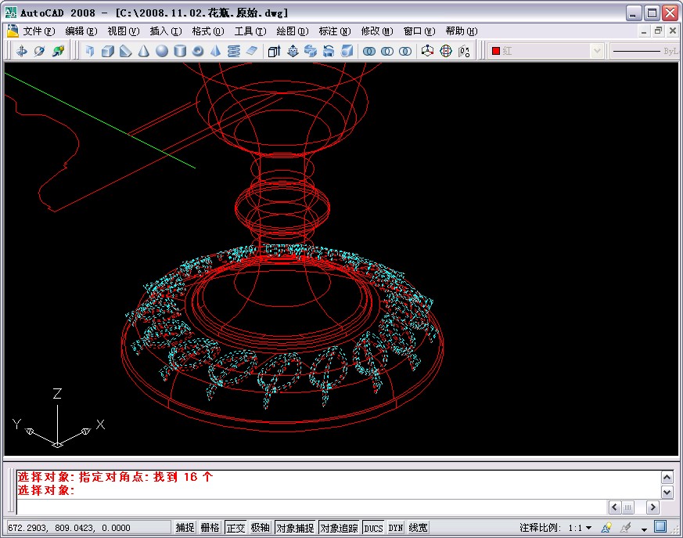
Task: Activate the Free Orbit tool
Action: (40, 51)
